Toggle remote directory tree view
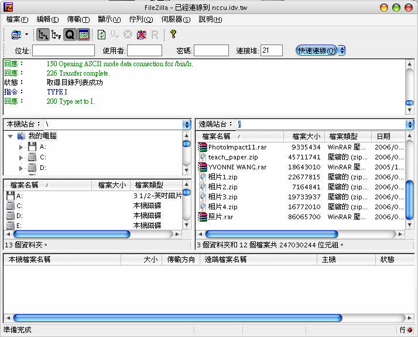This screenshot has width=418, height=337. click(x=56, y=35)
